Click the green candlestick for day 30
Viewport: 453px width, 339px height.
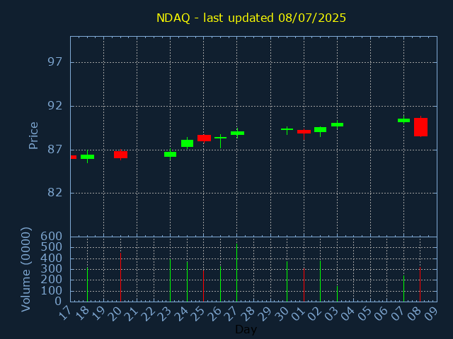tap(287, 129)
